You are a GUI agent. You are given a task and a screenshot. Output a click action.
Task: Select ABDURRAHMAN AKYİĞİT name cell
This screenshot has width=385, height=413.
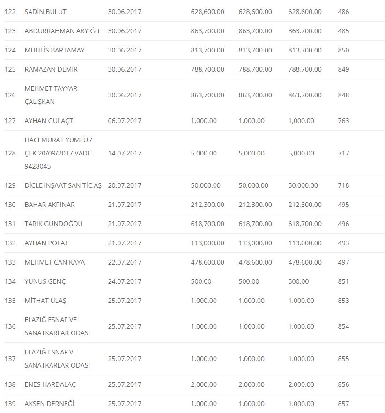[x=62, y=31]
